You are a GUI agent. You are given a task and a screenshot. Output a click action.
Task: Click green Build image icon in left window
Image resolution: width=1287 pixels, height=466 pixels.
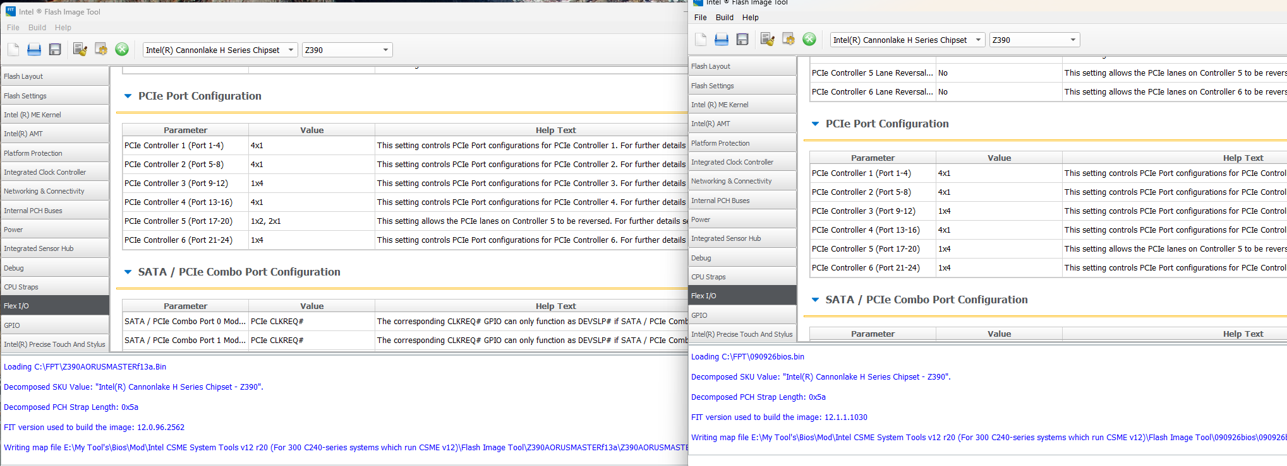pyautogui.click(x=122, y=50)
